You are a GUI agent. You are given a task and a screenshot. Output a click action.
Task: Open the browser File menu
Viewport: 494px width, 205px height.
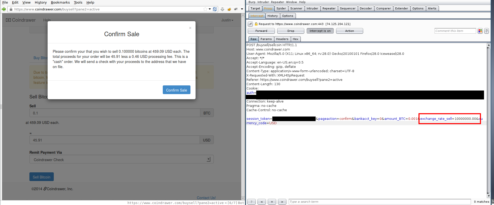click(5, 2)
